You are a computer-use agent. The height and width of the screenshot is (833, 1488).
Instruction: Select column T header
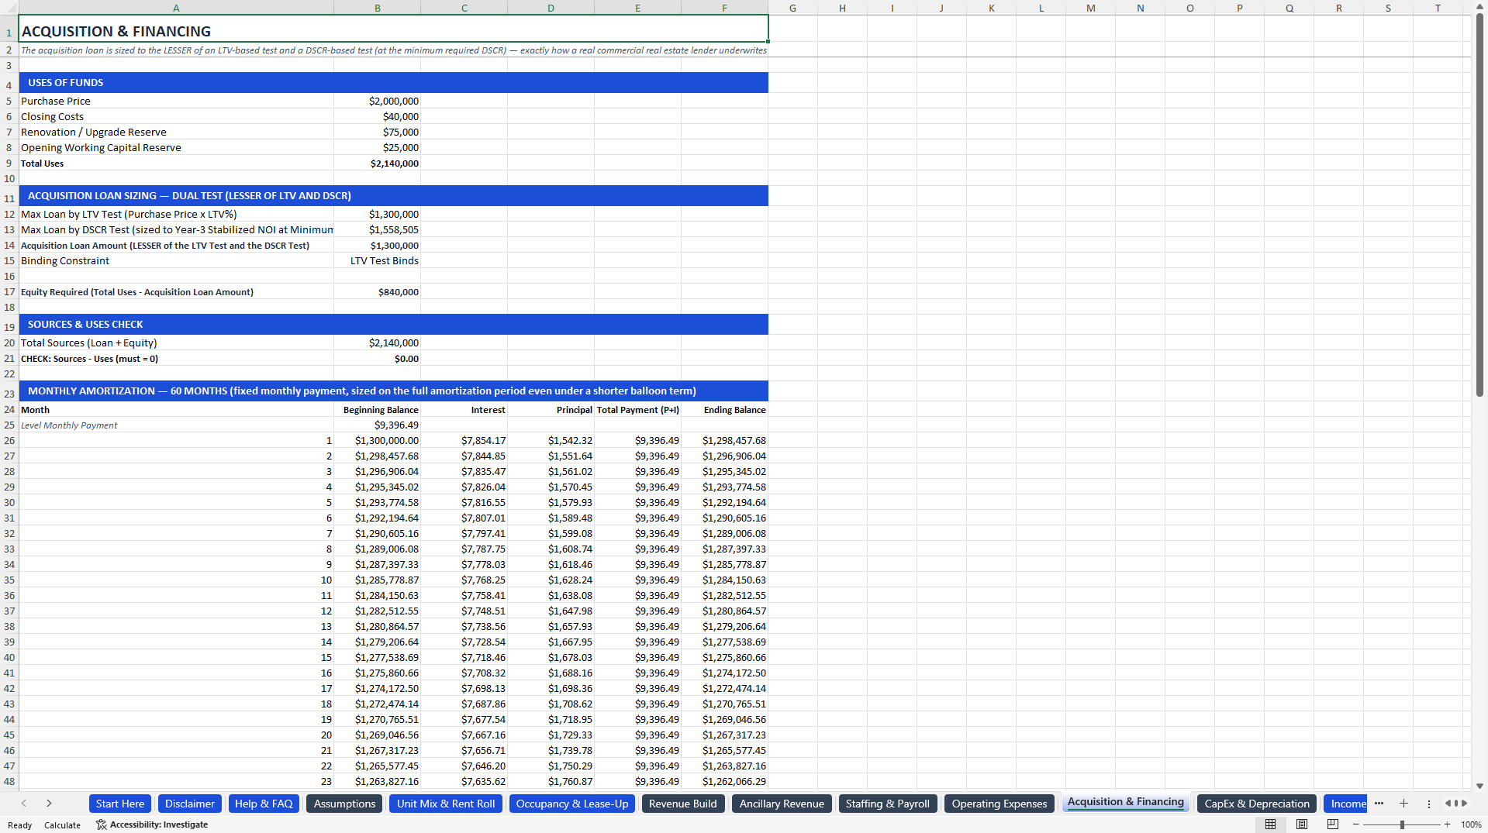tap(1438, 8)
